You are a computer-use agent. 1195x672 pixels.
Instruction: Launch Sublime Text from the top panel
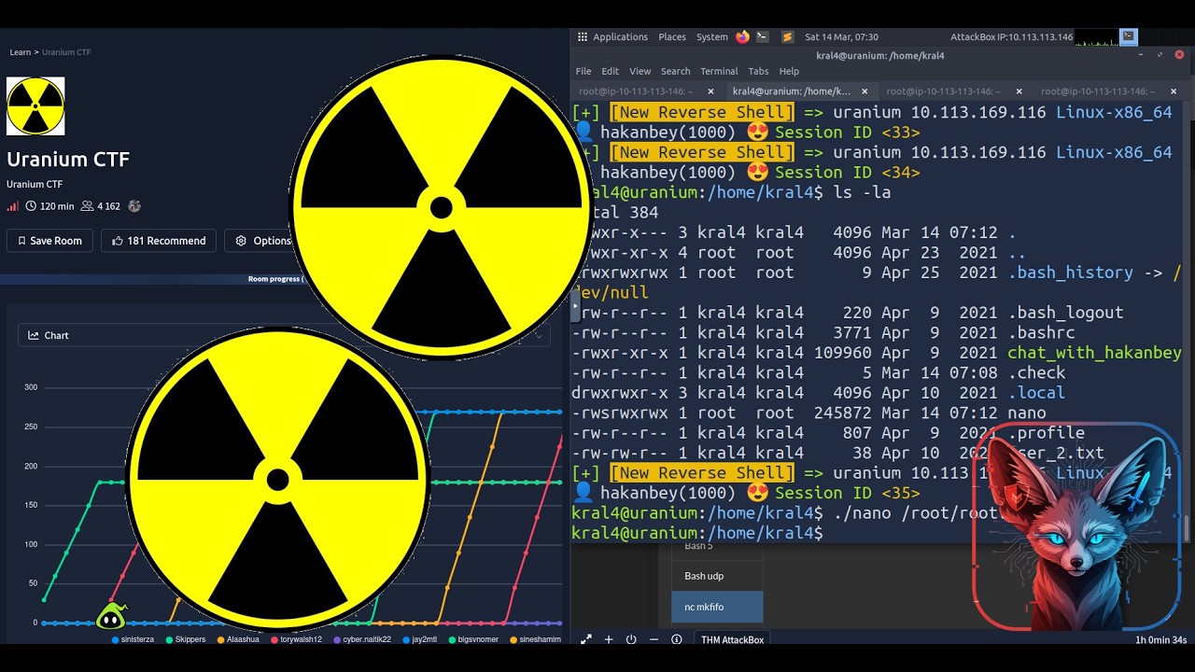pos(787,37)
